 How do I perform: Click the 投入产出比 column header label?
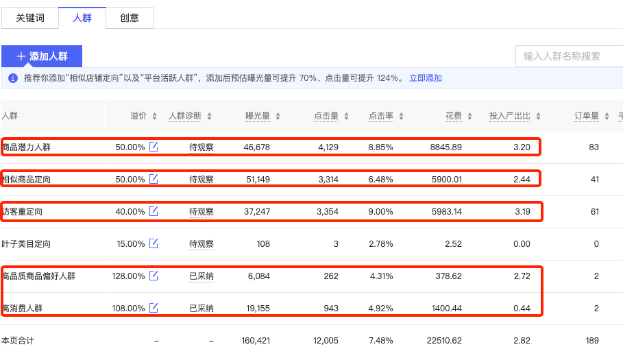coord(510,116)
